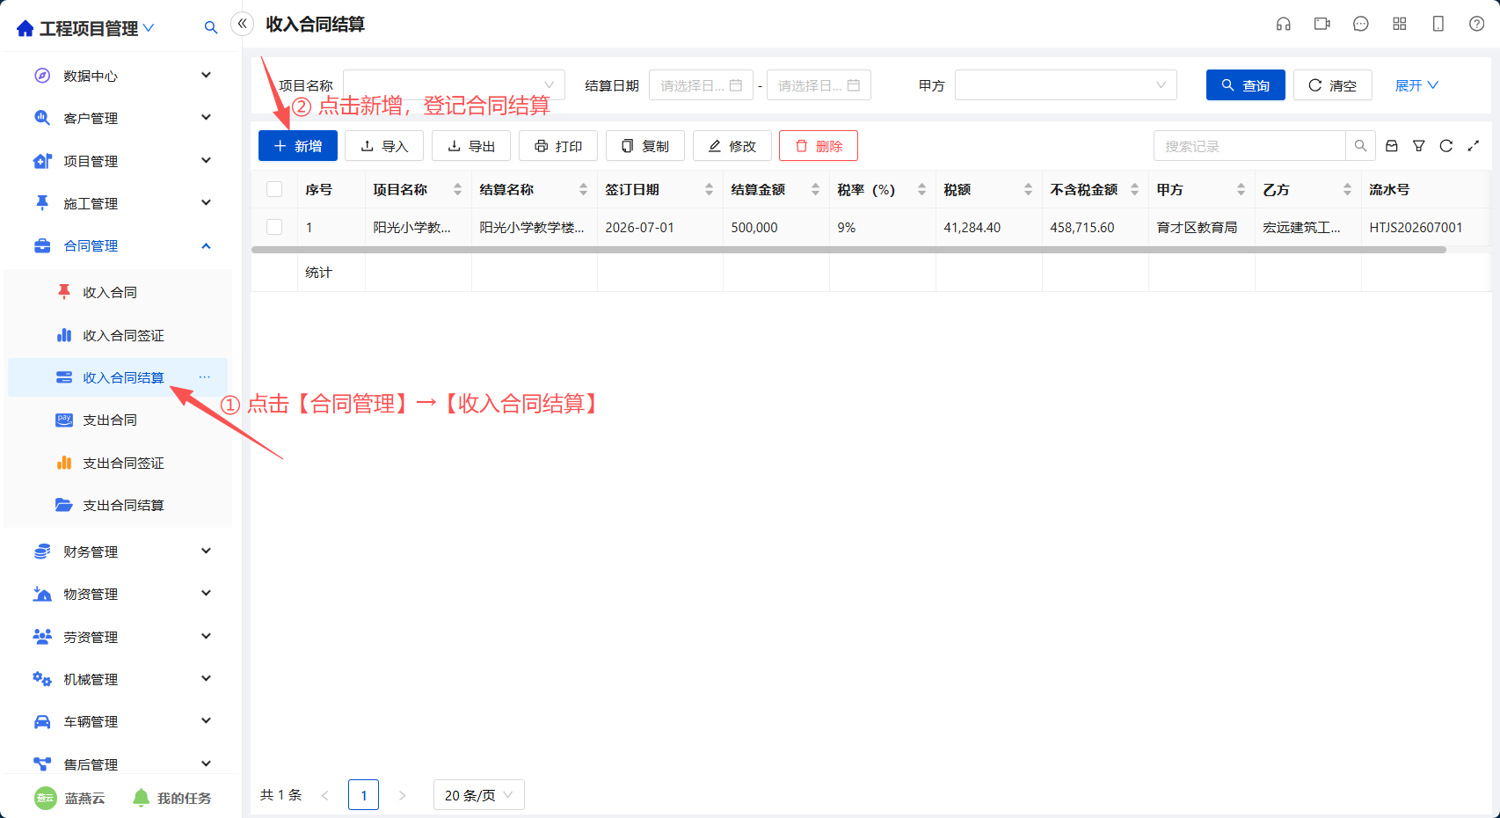
Task: Sort by 结算金额 column sort arrows
Action: click(x=815, y=189)
